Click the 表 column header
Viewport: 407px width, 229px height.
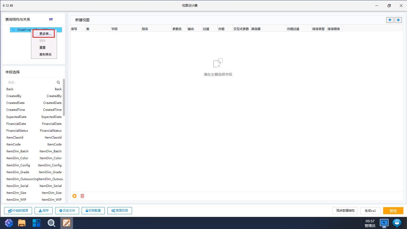(98, 29)
